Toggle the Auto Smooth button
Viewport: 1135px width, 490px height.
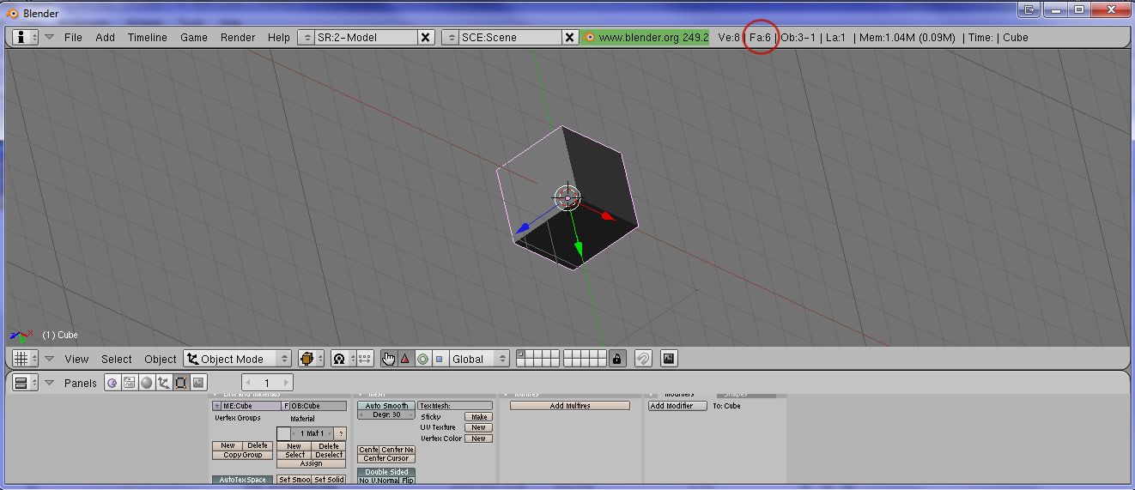[386, 406]
